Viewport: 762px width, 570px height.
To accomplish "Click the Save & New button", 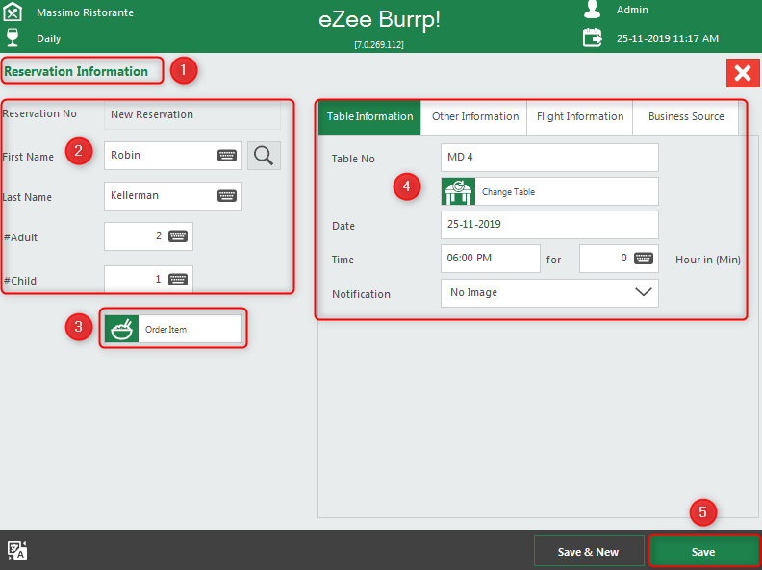I will (589, 552).
